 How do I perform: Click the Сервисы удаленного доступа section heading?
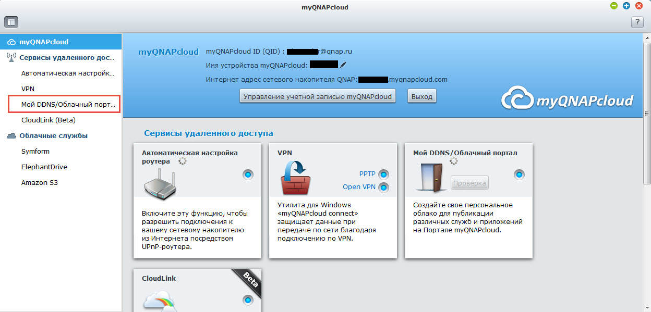(x=209, y=133)
